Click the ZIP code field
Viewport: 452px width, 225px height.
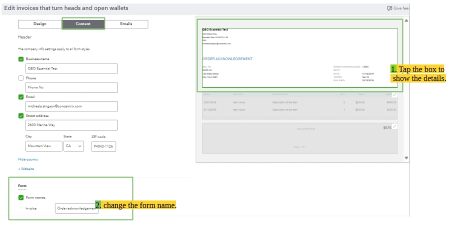pos(104,146)
